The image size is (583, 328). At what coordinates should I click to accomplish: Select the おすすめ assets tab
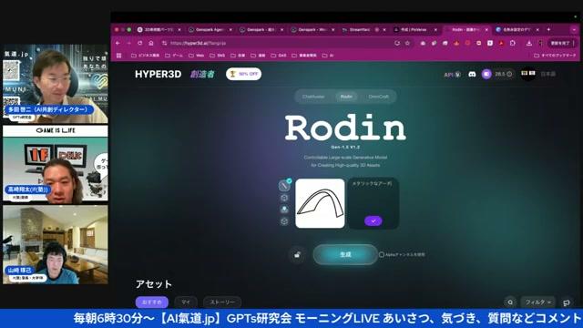152,302
